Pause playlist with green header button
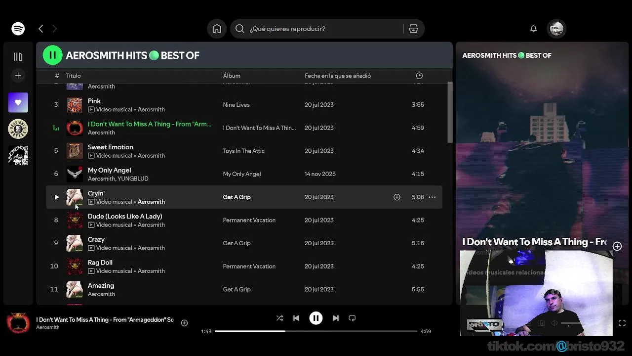The image size is (632, 356). click(53, 55)
